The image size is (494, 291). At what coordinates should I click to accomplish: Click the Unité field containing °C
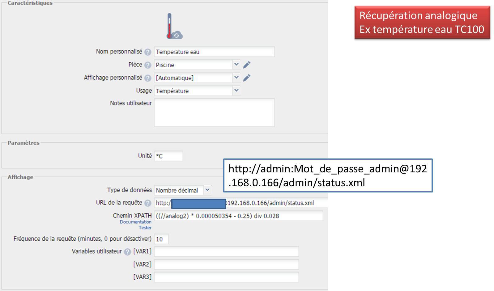point(168,156)
